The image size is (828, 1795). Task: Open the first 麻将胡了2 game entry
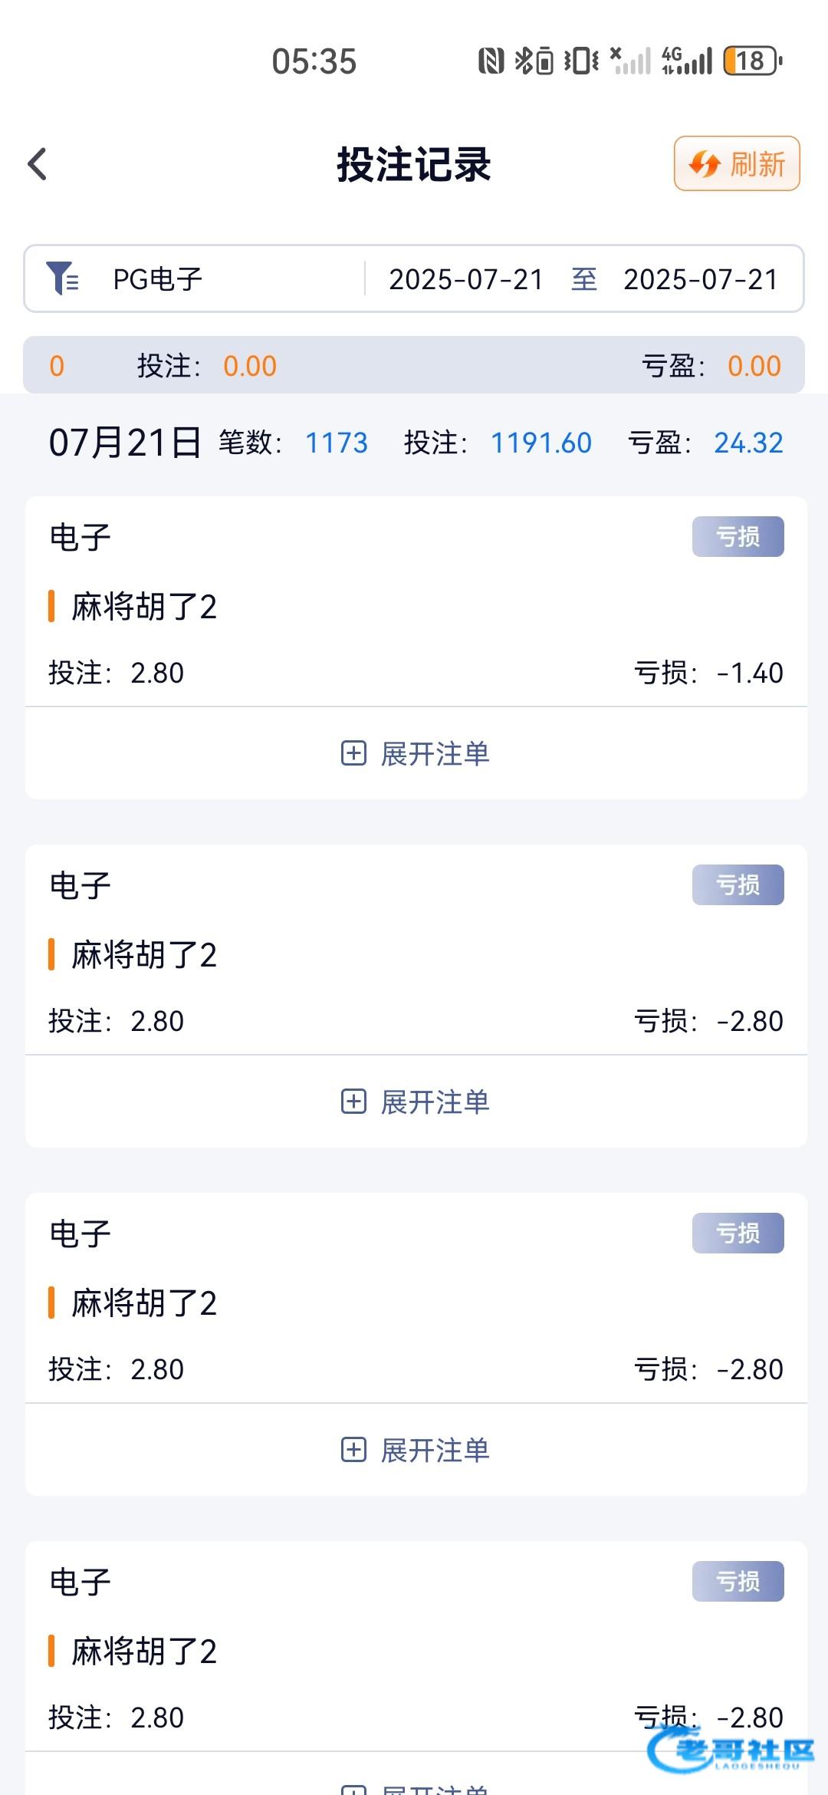pyautogui.click(x=144, y=607)
